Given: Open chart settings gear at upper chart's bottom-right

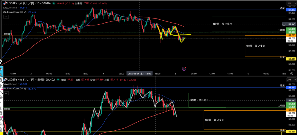Looking at the screenshot, I should pyautogui.click(x=291, y=74).
